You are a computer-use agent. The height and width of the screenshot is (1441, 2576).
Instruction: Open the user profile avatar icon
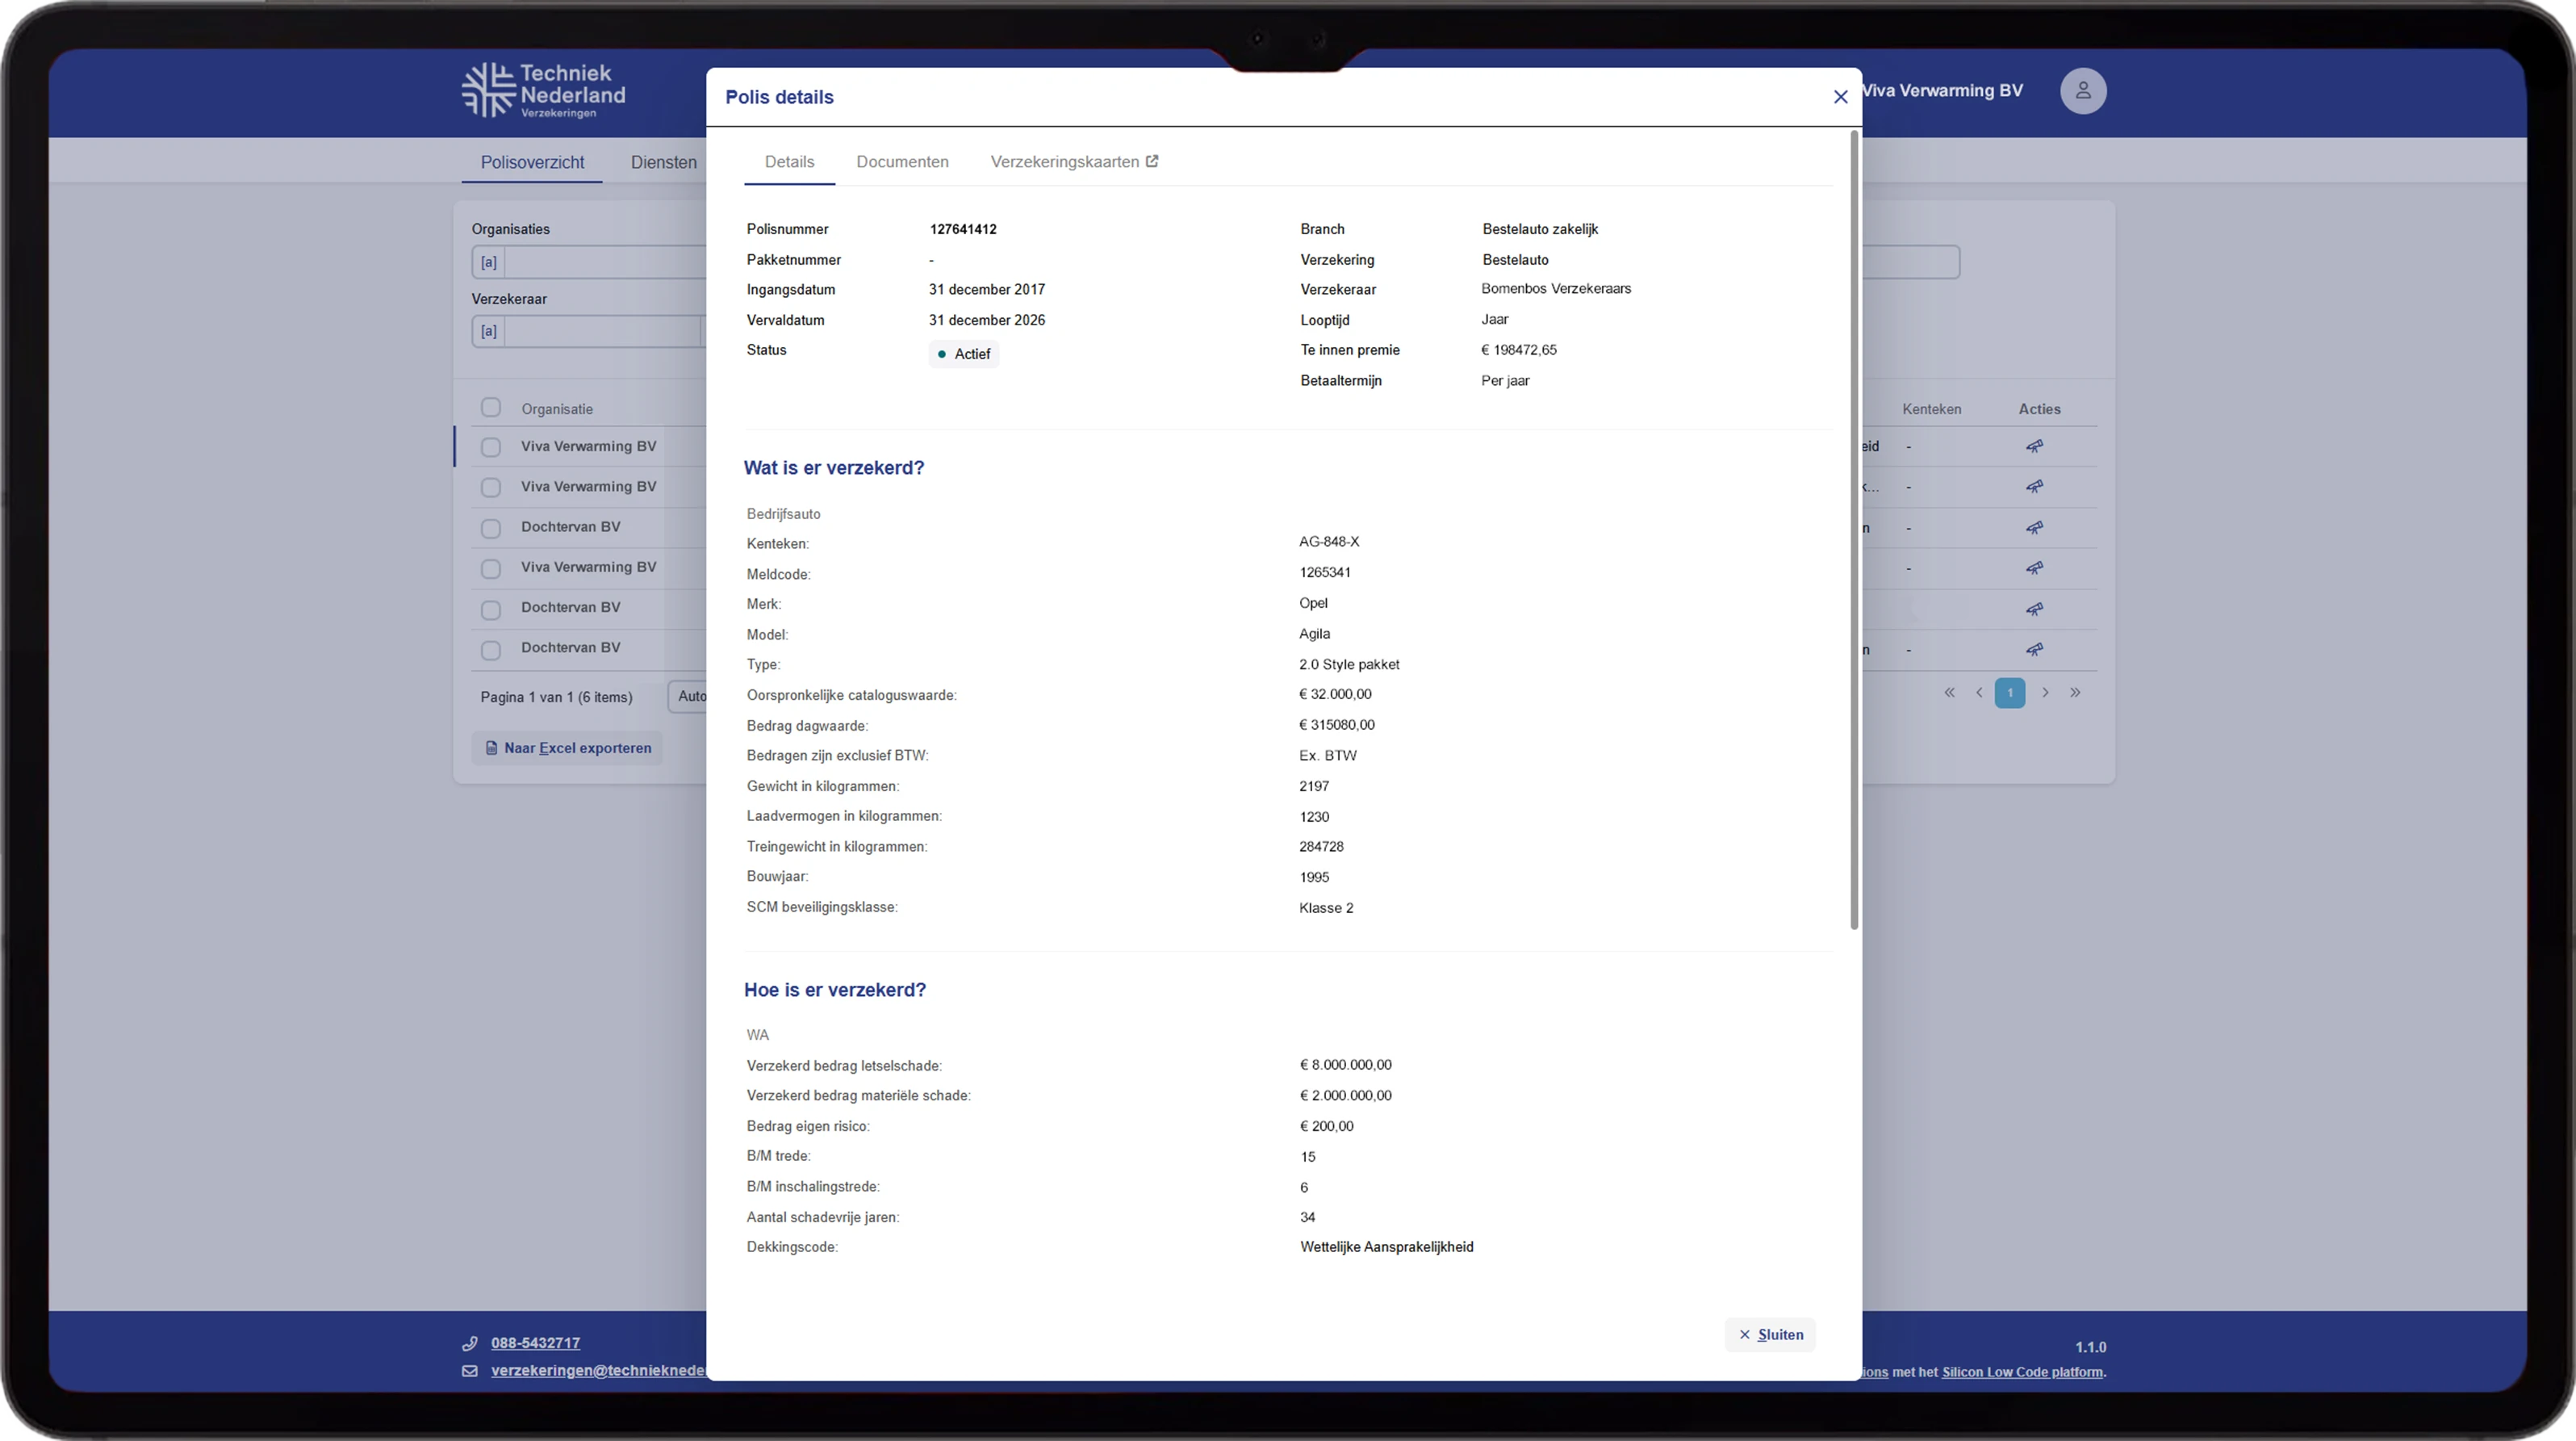click(x=2083, y=91)
